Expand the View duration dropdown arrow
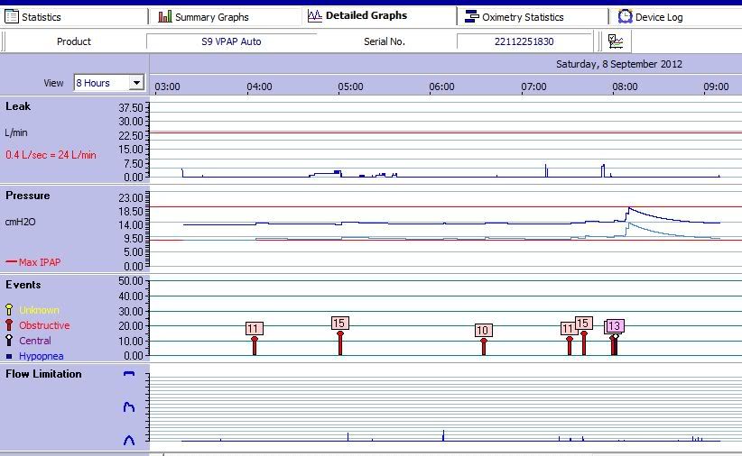742x456 pixels. [136, 83]
